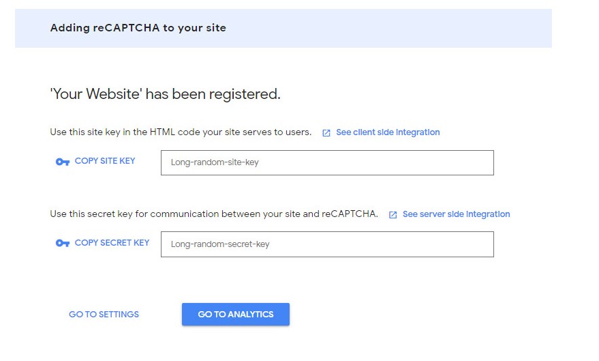Click the external-link icon before server side integration
599x361 pixels.
tap(393, 215)
